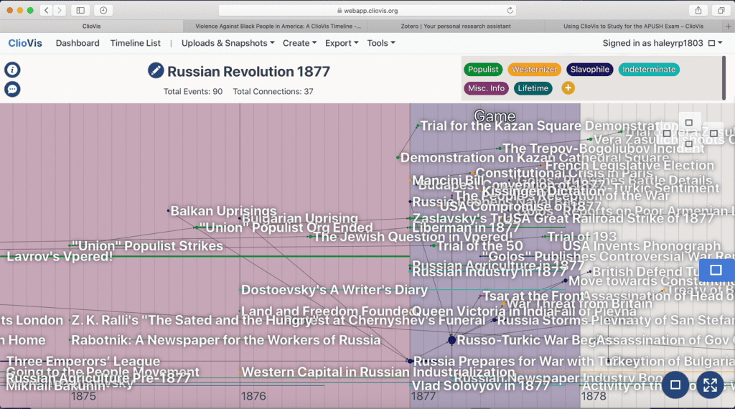Toggle the Misc. Info category tag

486,88
